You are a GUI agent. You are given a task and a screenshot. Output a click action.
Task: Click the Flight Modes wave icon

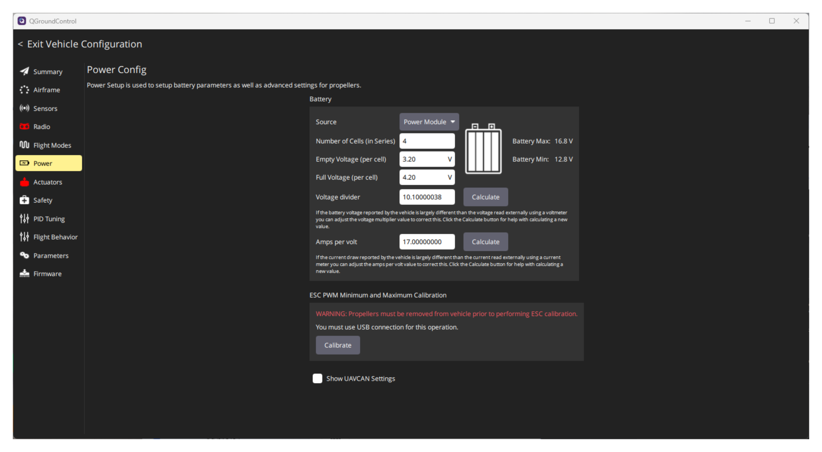[24, 145]
